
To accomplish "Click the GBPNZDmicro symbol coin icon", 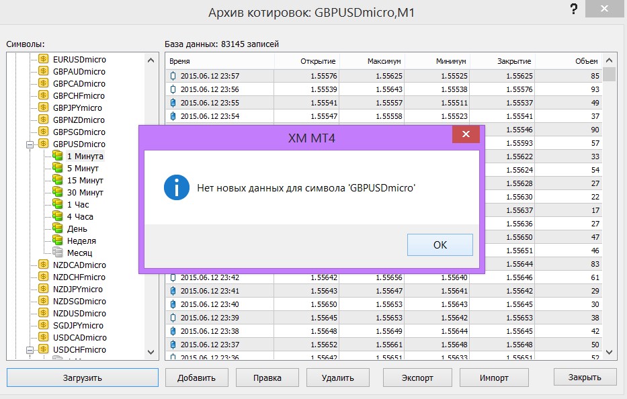I will coord(43,120).
